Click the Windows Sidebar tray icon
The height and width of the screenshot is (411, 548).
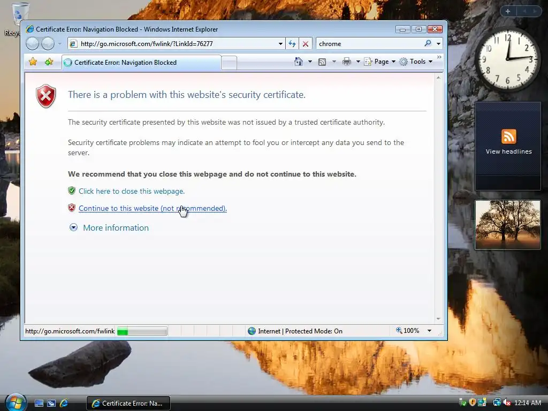point(482,402)
